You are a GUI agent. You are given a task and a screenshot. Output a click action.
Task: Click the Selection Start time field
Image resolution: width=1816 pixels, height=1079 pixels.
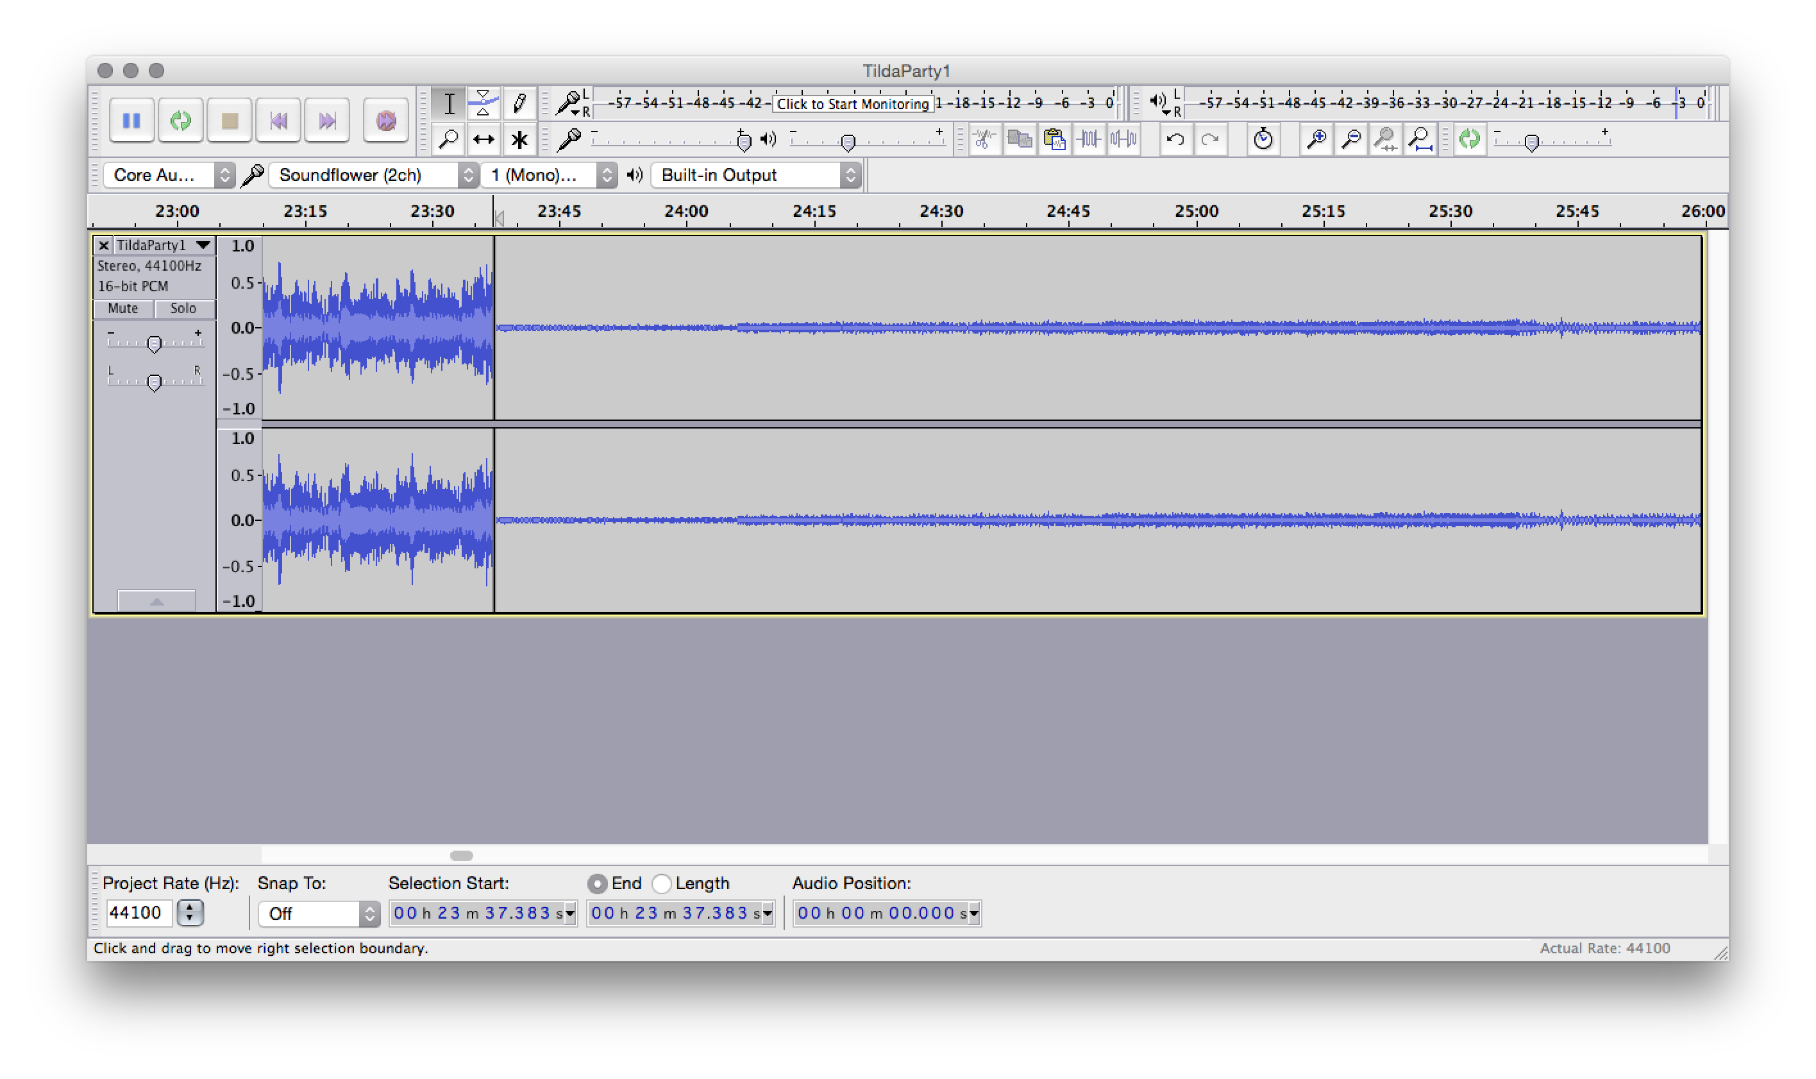point(476,913)
